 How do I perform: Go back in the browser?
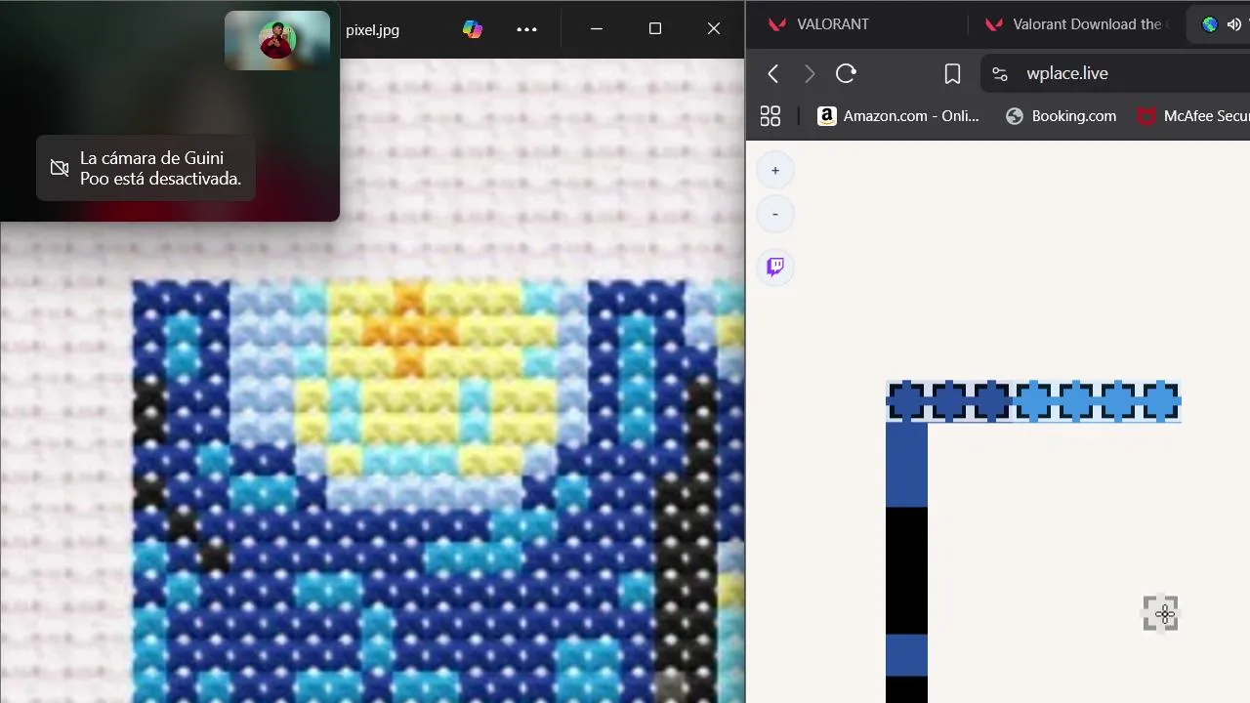pos(773,73)
